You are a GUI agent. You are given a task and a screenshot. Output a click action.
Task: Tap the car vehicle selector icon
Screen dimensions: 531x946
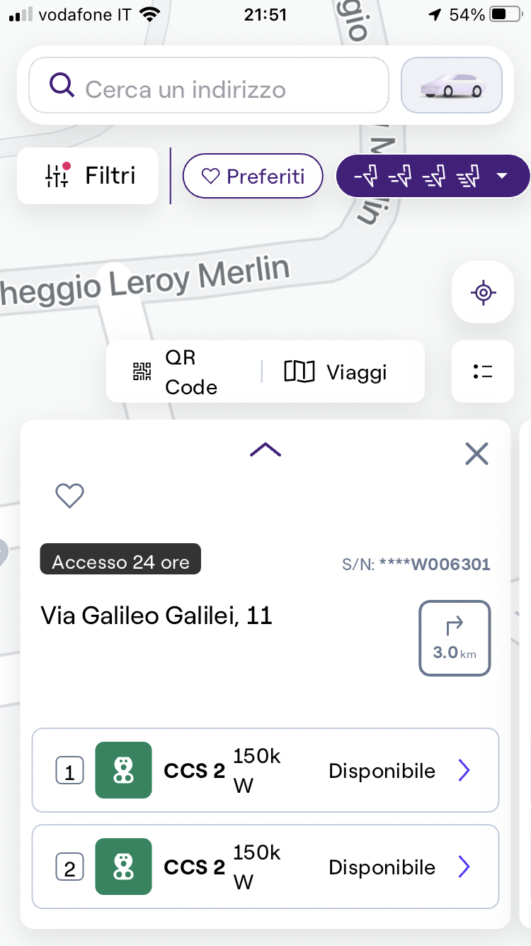pos(452,86)
